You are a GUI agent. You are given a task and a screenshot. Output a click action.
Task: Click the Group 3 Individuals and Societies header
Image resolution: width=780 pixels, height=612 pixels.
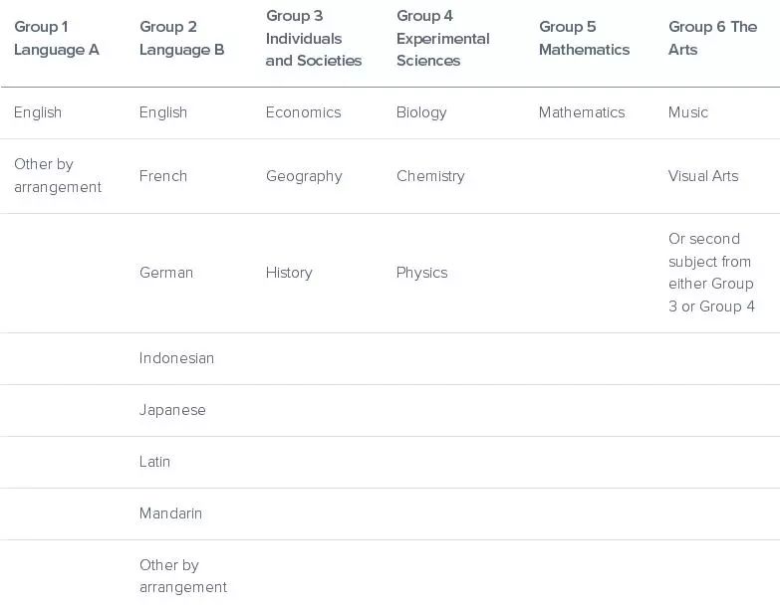(314, 38)
